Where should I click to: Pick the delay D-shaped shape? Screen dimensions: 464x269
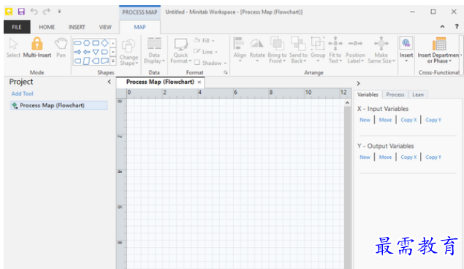pos(104,52)
